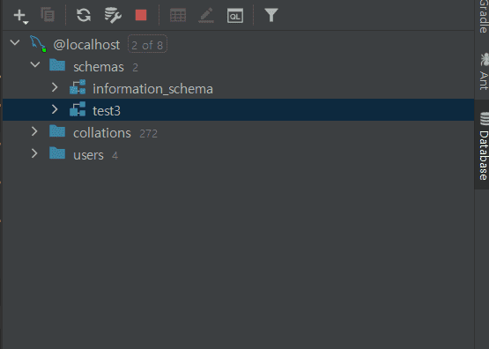Screen dimensions: 489x349
Task: Open the Data Source Properties wrench icon
Action: coord(113,15)
